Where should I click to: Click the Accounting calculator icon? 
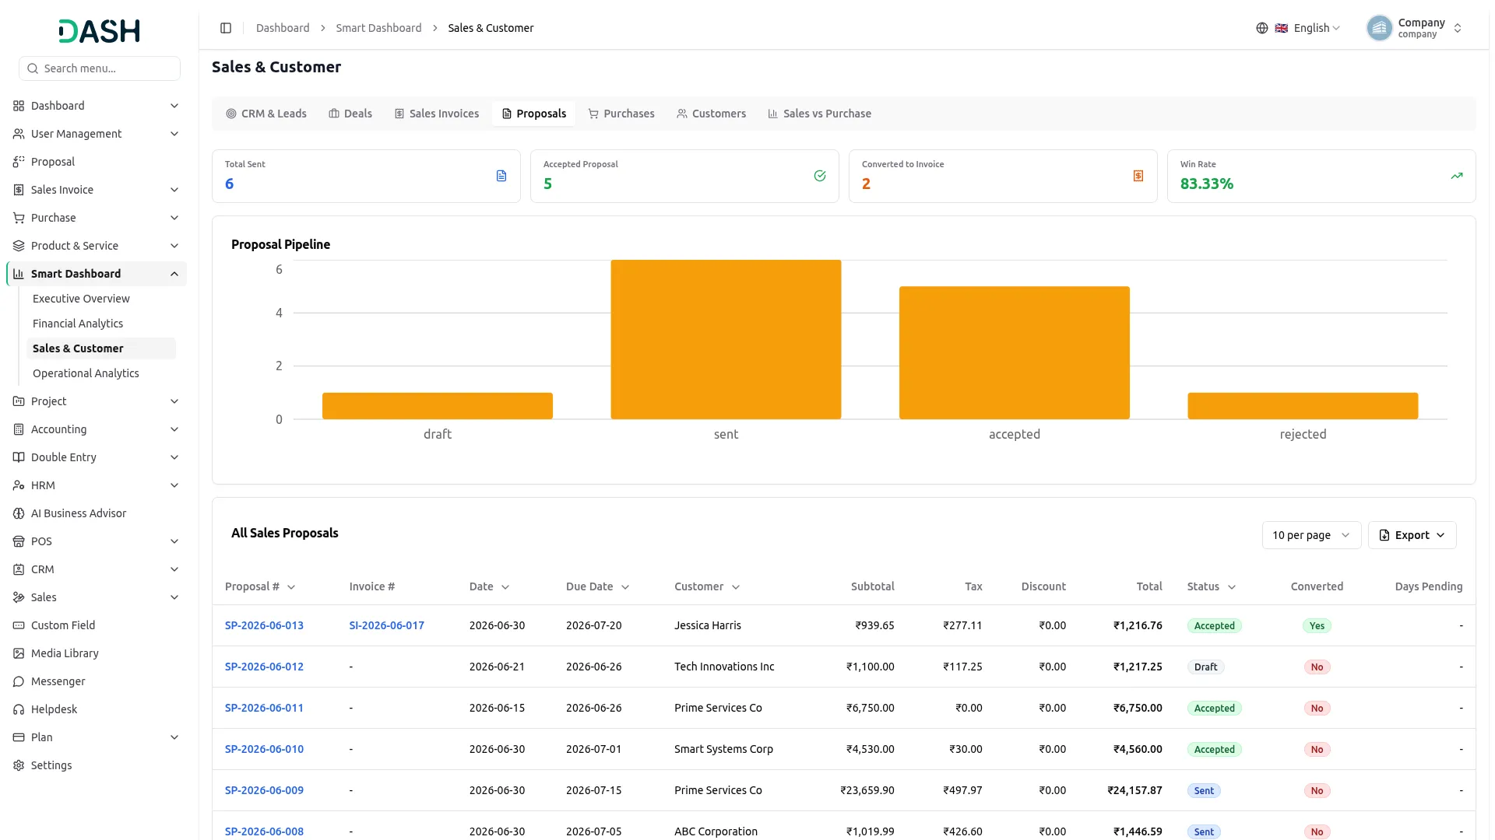click(x=19, y=429)
